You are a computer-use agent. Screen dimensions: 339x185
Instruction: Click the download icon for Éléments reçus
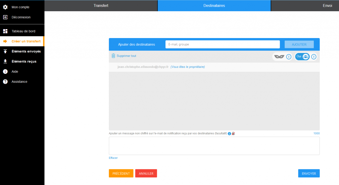(5, 61)
